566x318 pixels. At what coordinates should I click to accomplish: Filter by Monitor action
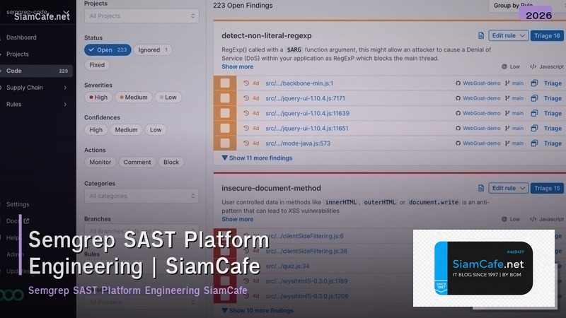coord(100,163)
